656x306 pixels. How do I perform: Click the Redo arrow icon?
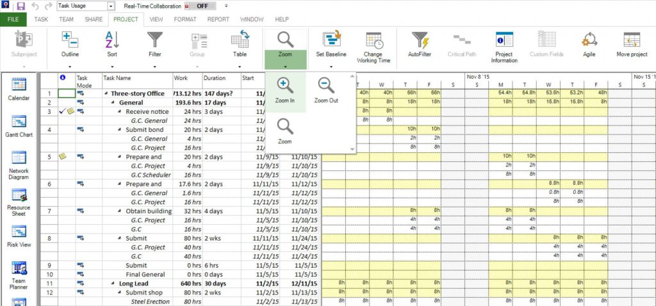49,6
